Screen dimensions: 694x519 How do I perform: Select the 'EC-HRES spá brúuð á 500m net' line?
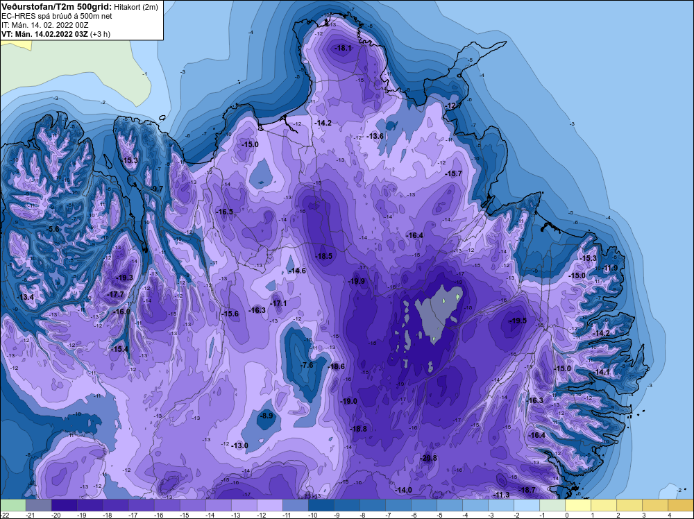tap(57, 16)
